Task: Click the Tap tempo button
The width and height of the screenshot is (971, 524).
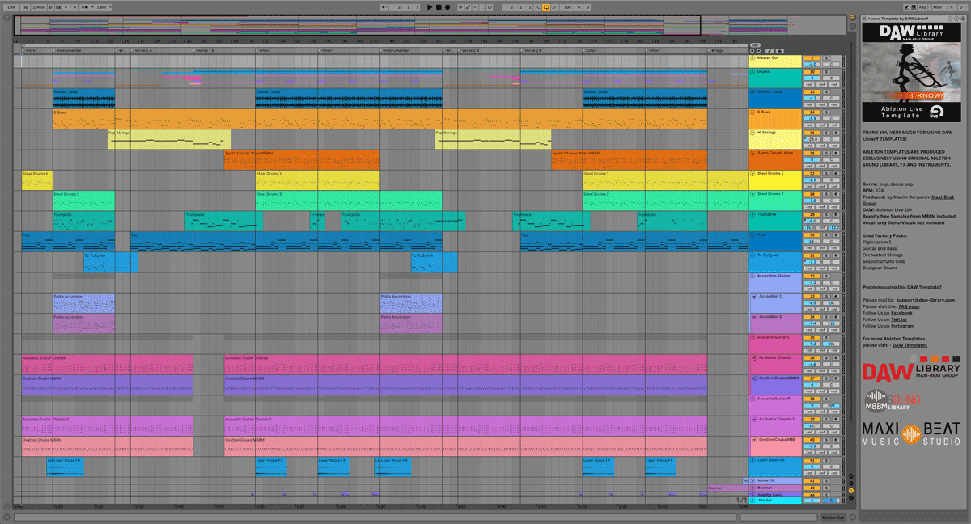Action: click(24, 6)
